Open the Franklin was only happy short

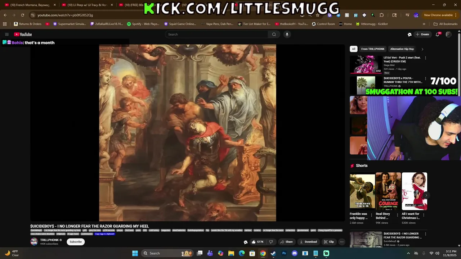362,191
